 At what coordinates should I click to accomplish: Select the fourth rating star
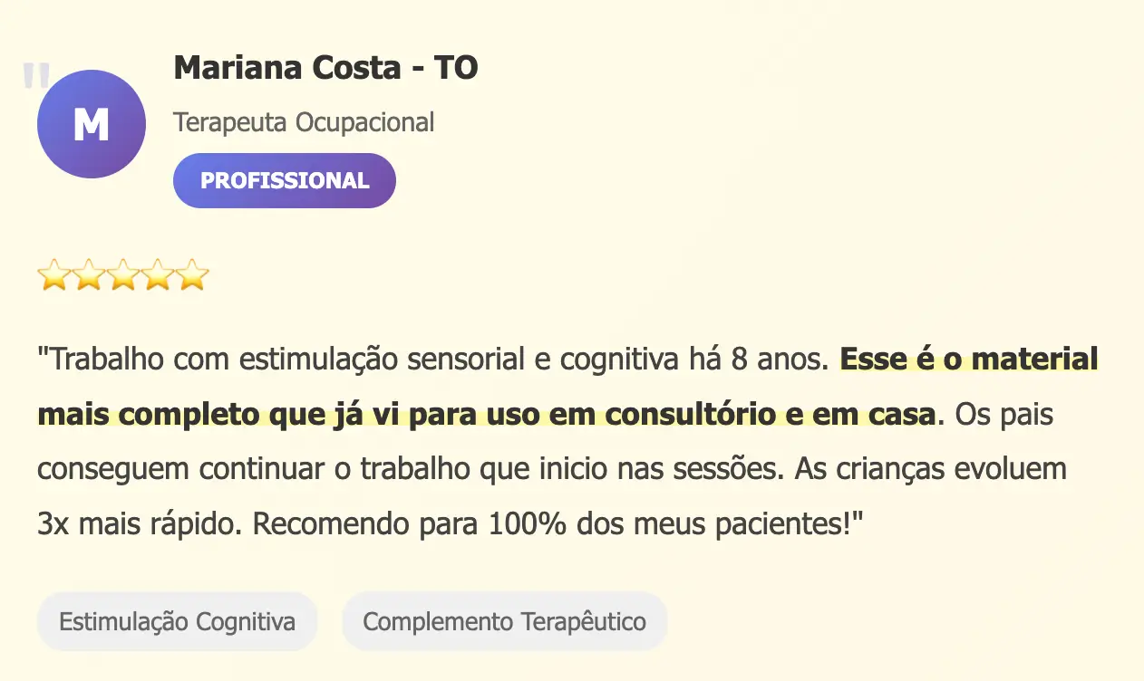coord(157,274)
